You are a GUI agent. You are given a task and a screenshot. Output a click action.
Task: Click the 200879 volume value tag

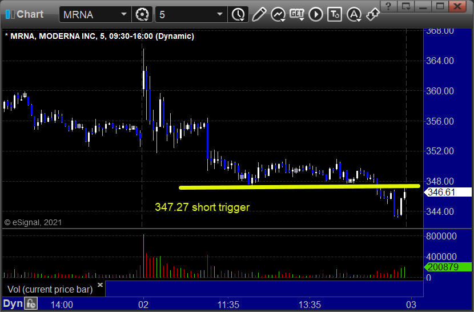pyautogui.click(x=448, y=267)
